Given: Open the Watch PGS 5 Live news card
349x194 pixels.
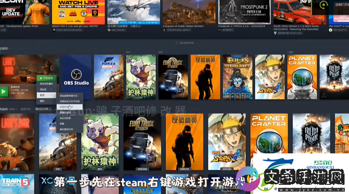Looking at the screenshot, I should pos(79,12).
